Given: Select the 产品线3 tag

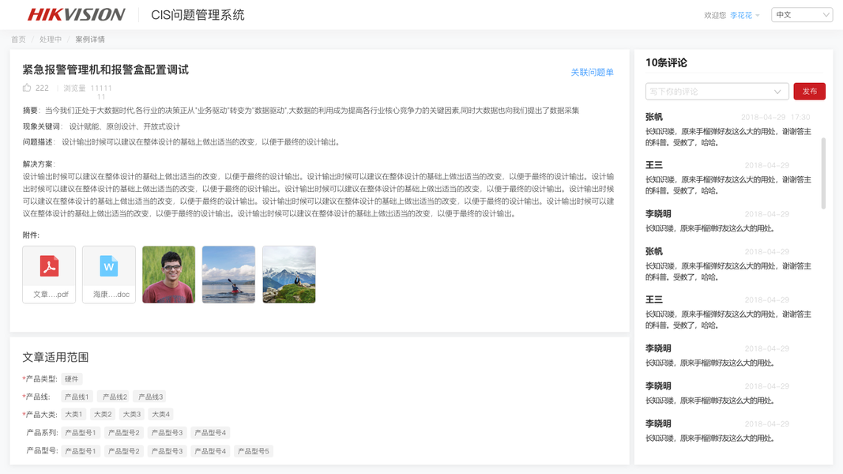Looking at the screenshot, I should coord(151,397).
